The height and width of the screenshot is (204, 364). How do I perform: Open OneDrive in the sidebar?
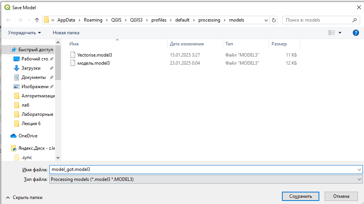click(x=28, y=136)
